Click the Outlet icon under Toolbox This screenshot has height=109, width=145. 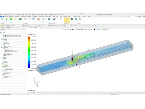click(x=4, y=62)
